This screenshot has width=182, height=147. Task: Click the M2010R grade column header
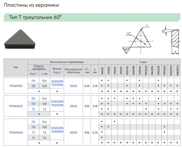click(133, 70)
